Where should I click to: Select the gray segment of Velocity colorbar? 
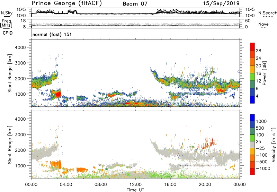point(252,145)
